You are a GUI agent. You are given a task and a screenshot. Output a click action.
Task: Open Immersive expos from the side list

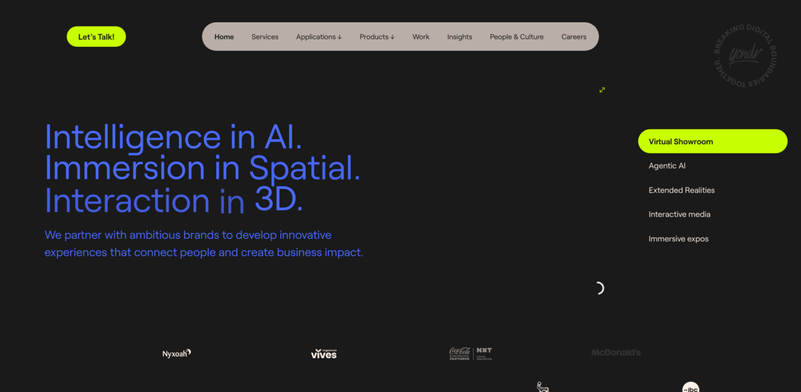[x=678, y=239]
